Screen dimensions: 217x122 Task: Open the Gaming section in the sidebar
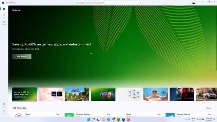4,23
